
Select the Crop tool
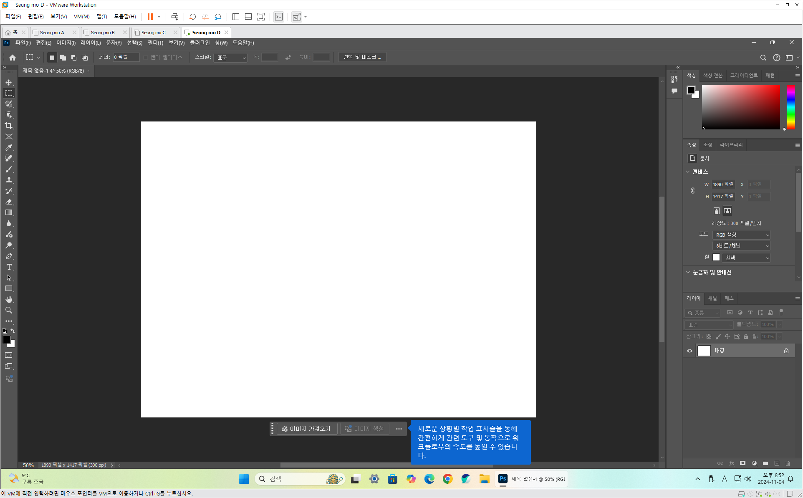click(9, 126)
